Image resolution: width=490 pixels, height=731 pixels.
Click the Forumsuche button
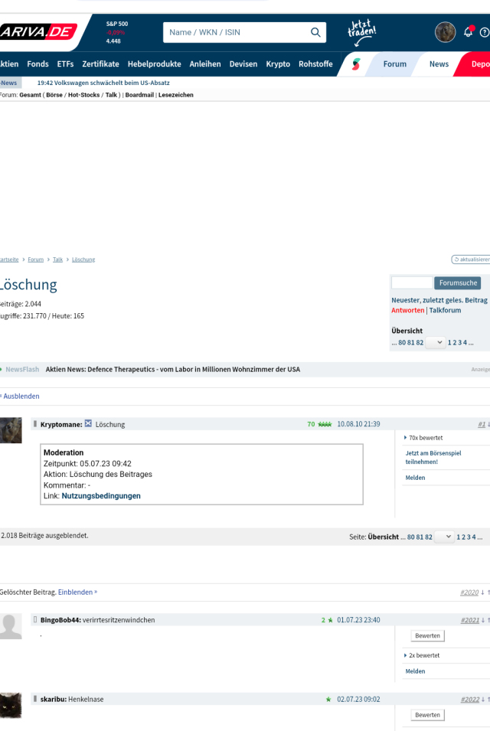pyautogui.click(x=458, y=283)
